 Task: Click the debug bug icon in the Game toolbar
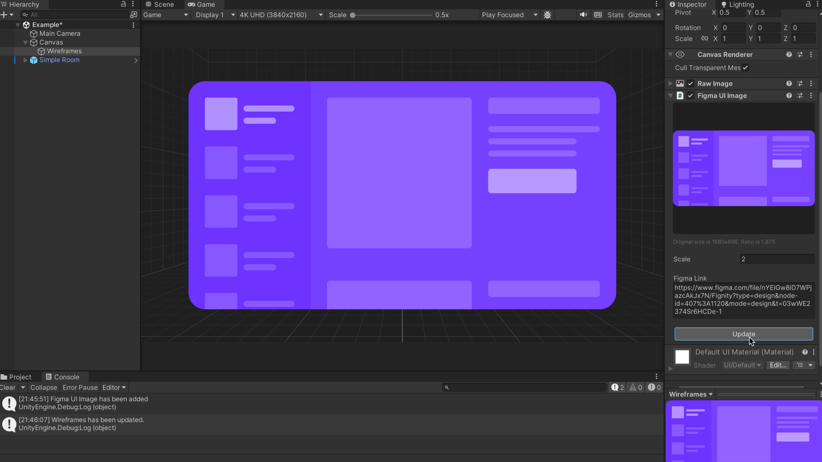point(548,15)
